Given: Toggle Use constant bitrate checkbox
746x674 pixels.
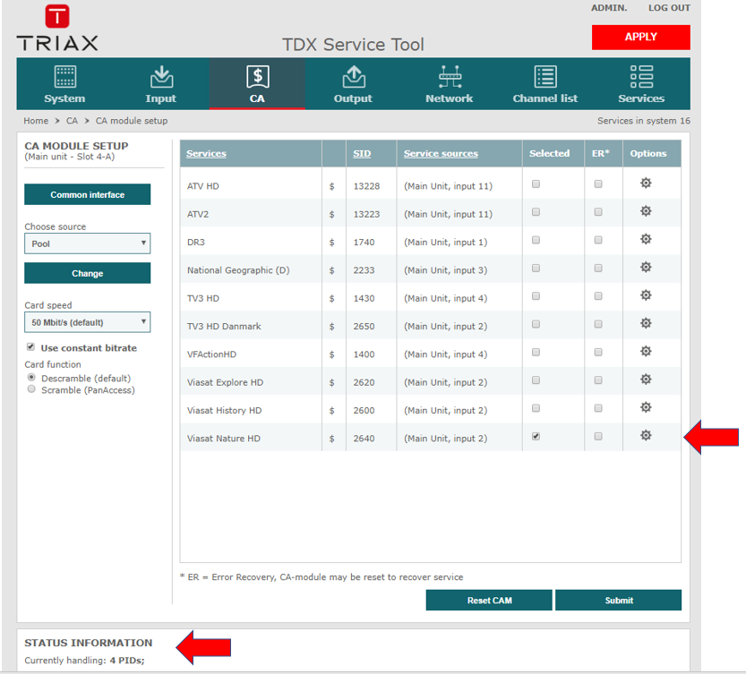Looking at the screenshot, I should (31, 346).
